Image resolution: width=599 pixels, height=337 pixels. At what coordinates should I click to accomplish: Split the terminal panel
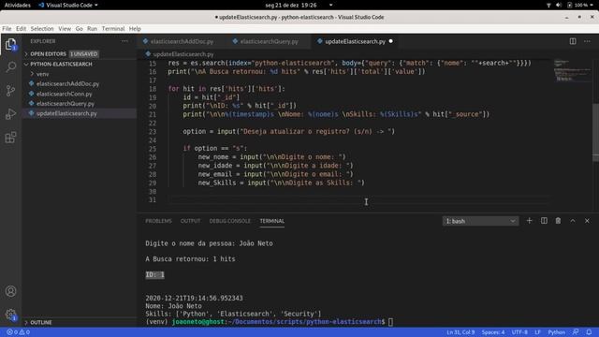[544, 221]
